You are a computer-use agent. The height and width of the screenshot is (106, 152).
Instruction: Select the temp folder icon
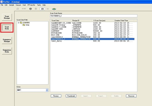point(24,25)
